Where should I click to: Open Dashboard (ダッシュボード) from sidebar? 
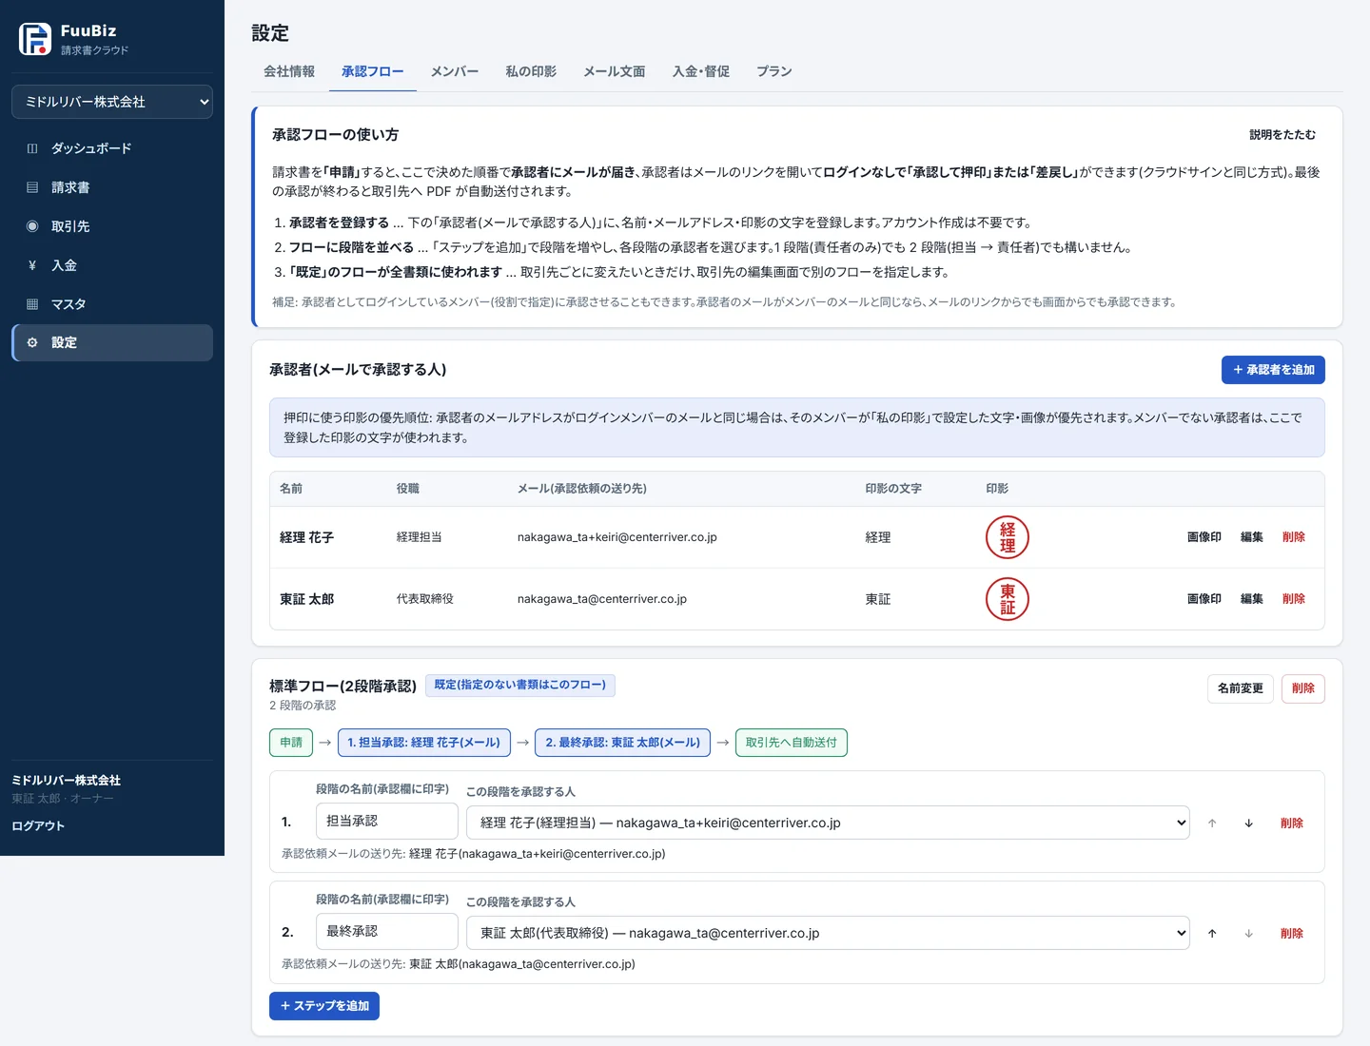coord(112,148)
